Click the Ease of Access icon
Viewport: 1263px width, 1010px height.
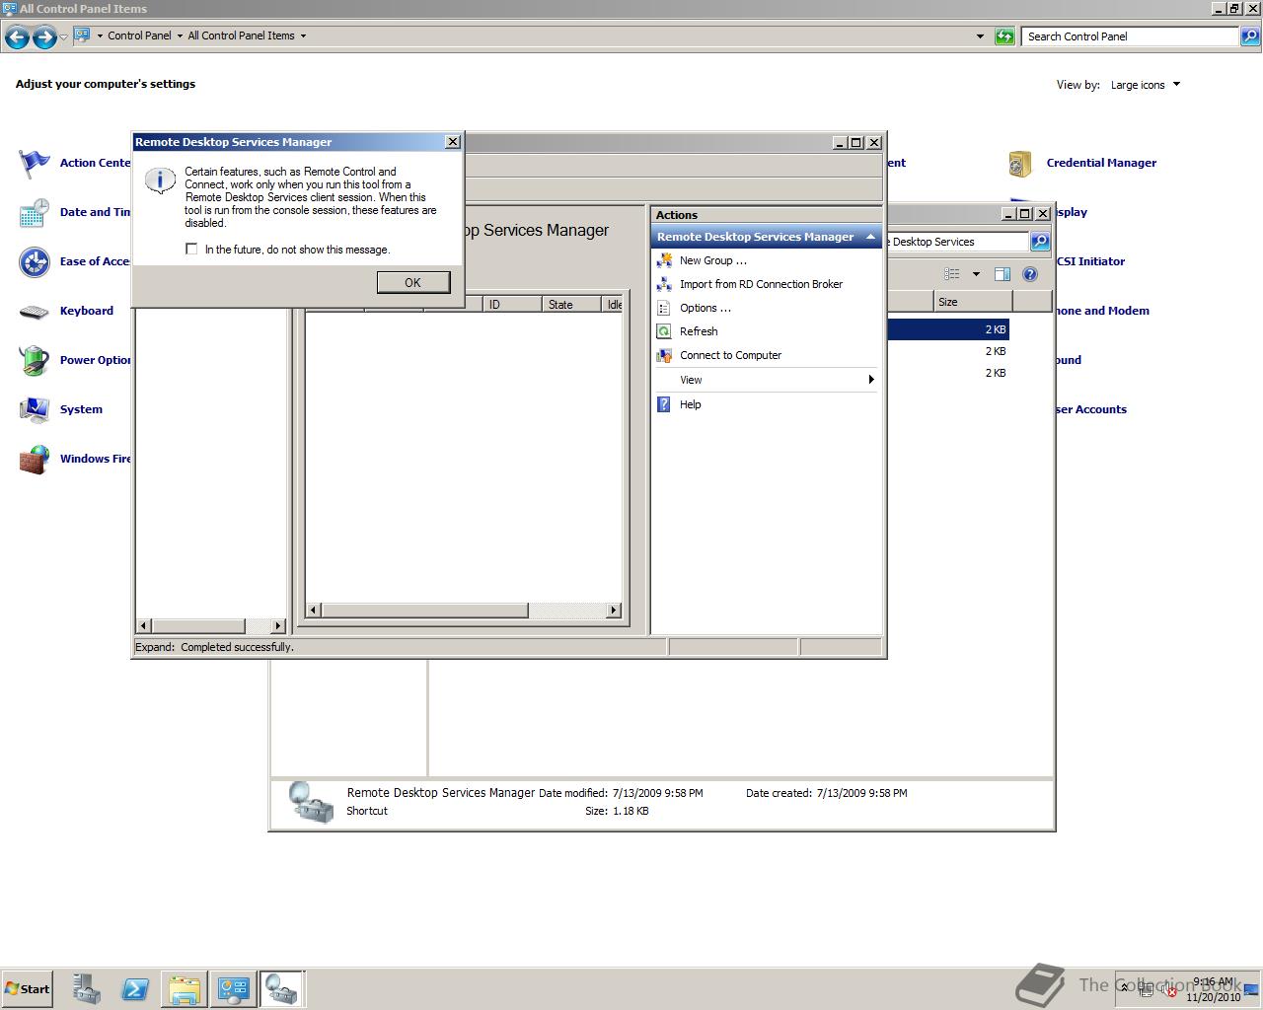pyautogui.click(x=35, y=261)
